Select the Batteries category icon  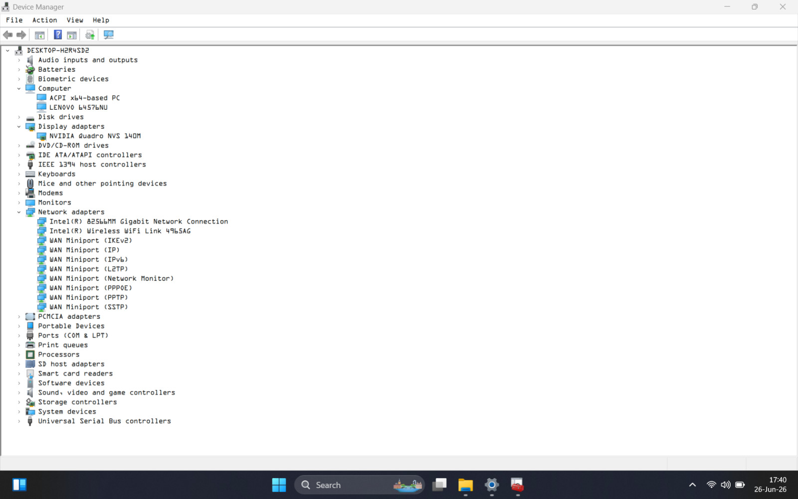pos(30,69)
